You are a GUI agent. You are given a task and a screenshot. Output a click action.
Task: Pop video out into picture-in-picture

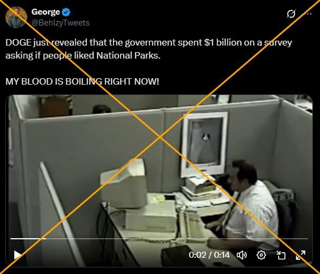click(281, 255)
